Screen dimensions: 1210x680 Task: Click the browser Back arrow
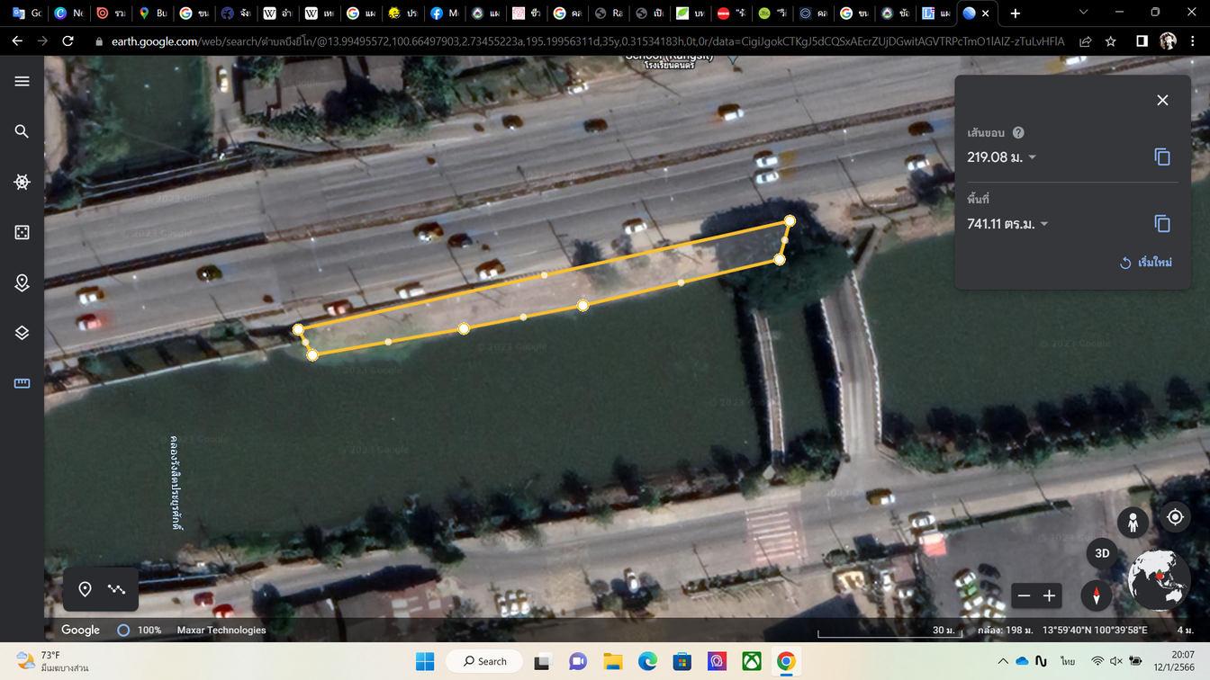[17, 41]
